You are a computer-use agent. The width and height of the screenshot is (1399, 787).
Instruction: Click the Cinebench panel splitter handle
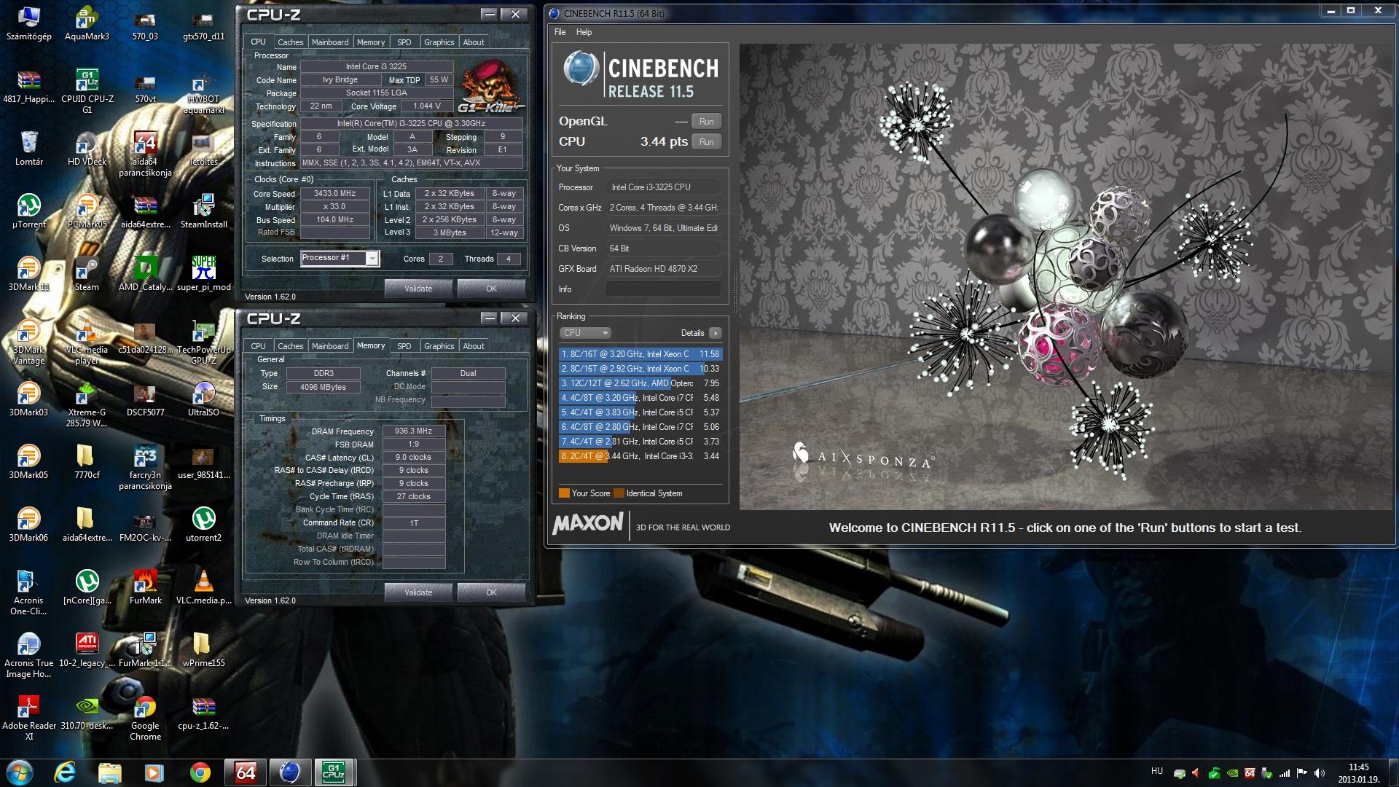pos(734,291)
